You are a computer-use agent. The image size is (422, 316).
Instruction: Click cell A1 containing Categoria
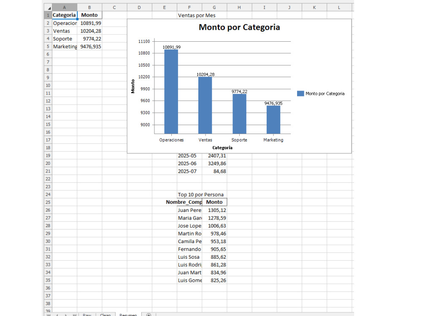point(64,15)
